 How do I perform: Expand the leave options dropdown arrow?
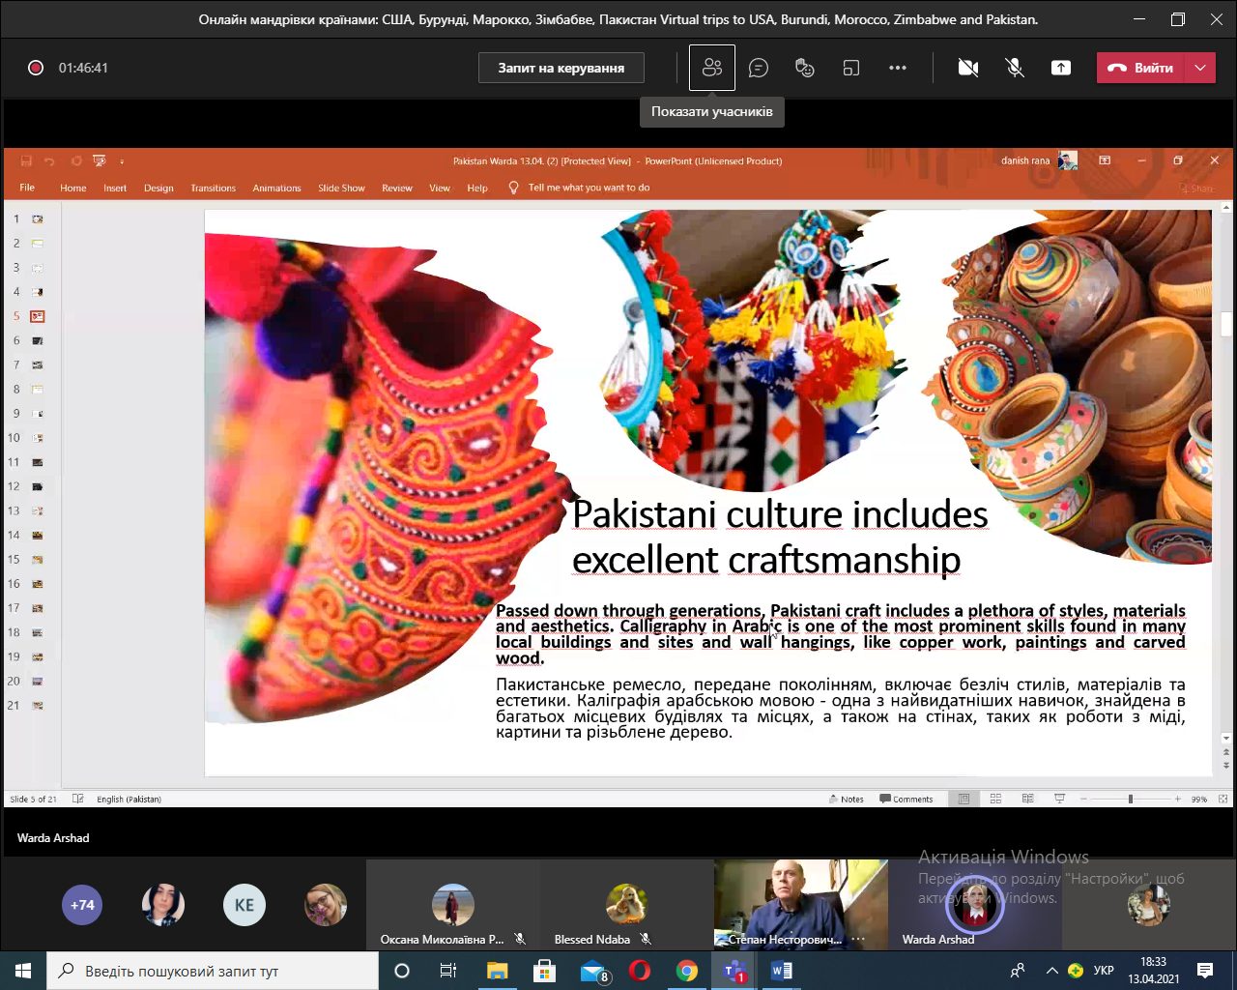1200,68
